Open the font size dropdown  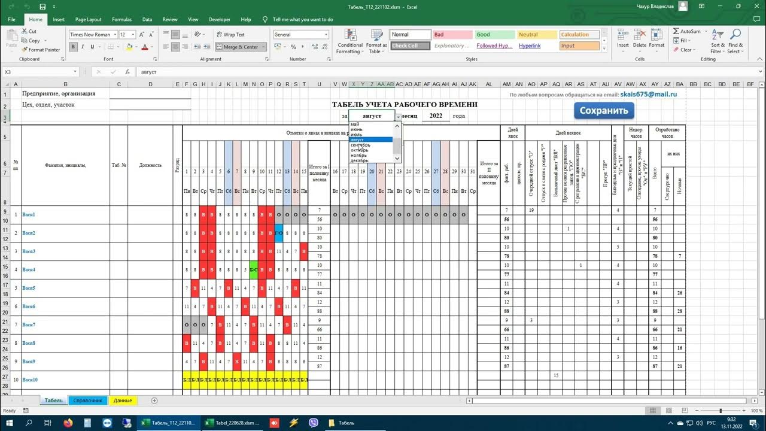[x=132, y=35]
